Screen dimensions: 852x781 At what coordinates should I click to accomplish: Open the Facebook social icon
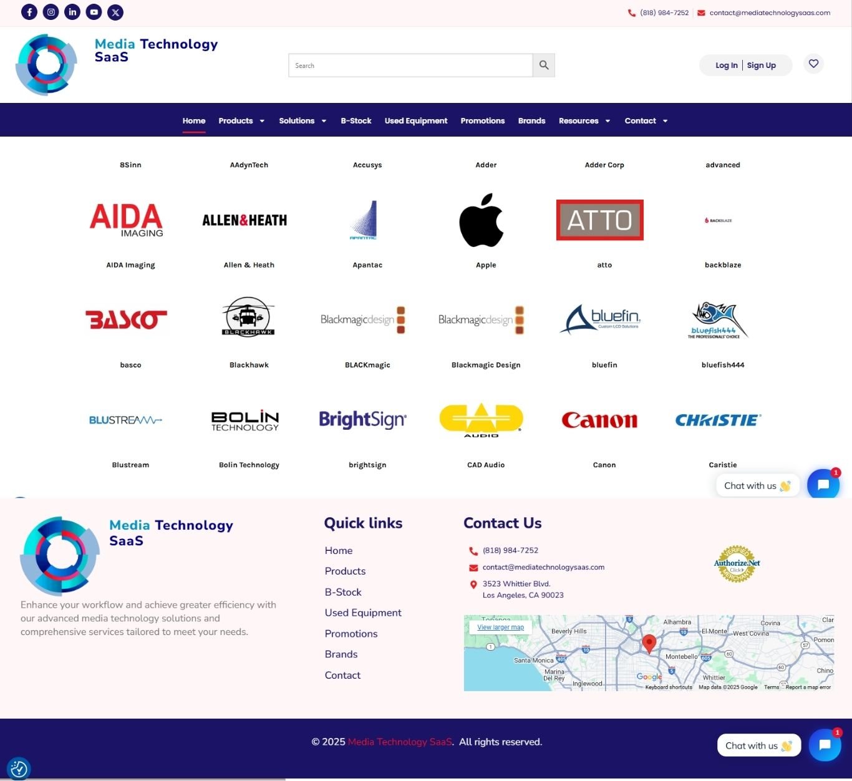click(x=29, y=12)
